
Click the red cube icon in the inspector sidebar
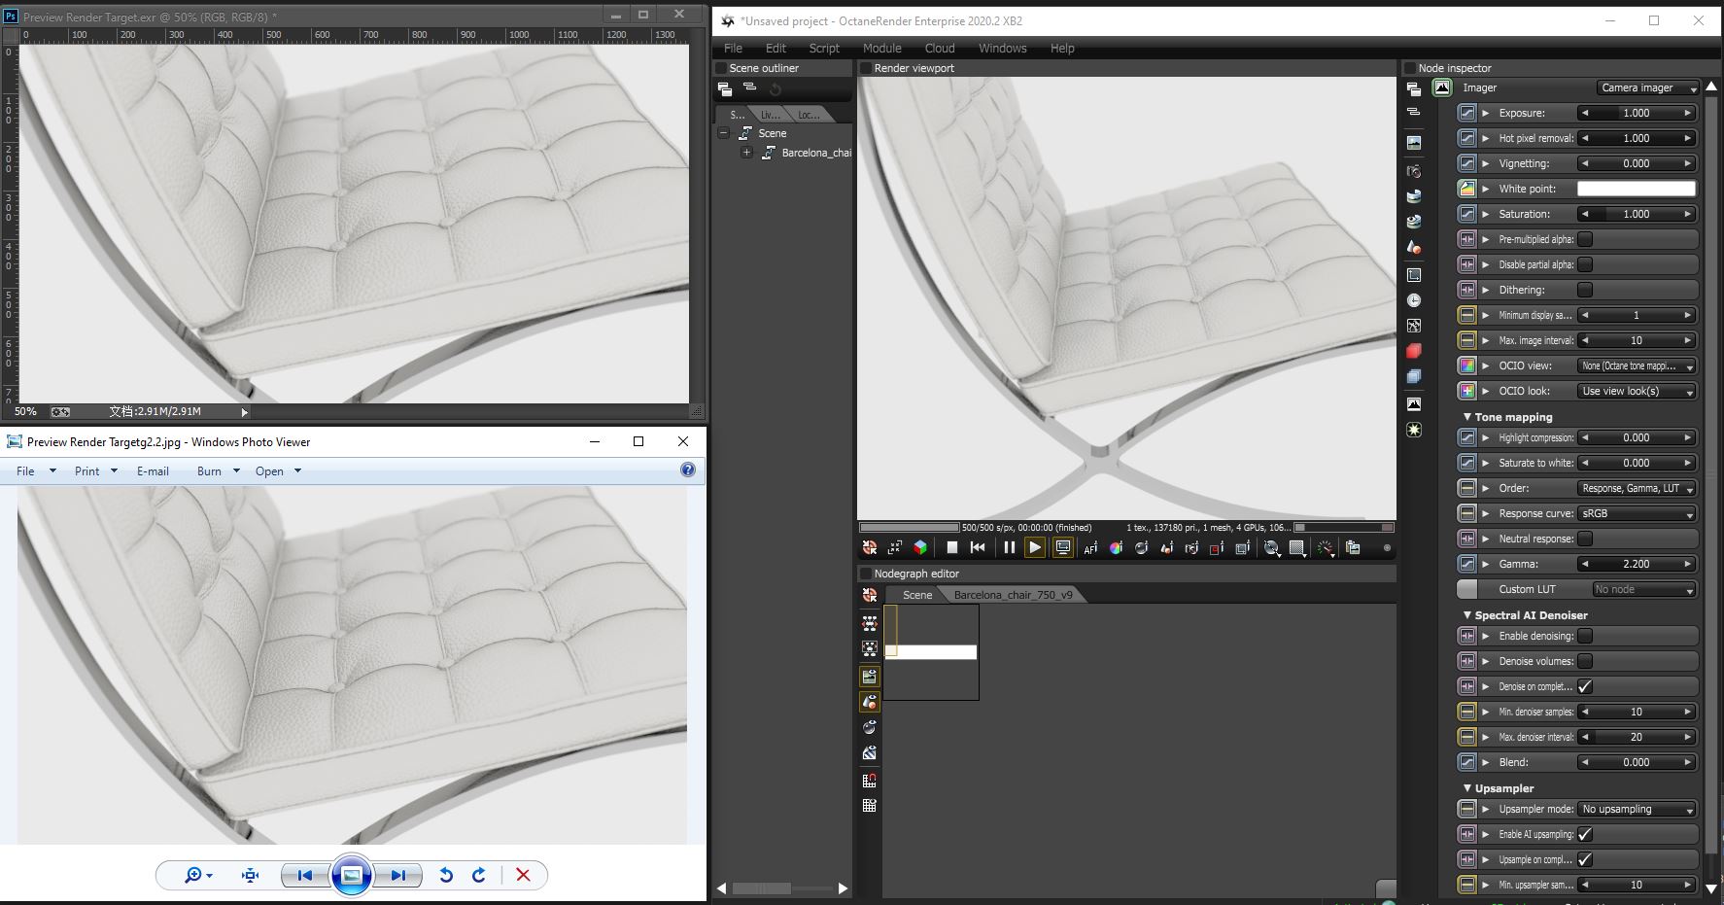coord(1414,351)
